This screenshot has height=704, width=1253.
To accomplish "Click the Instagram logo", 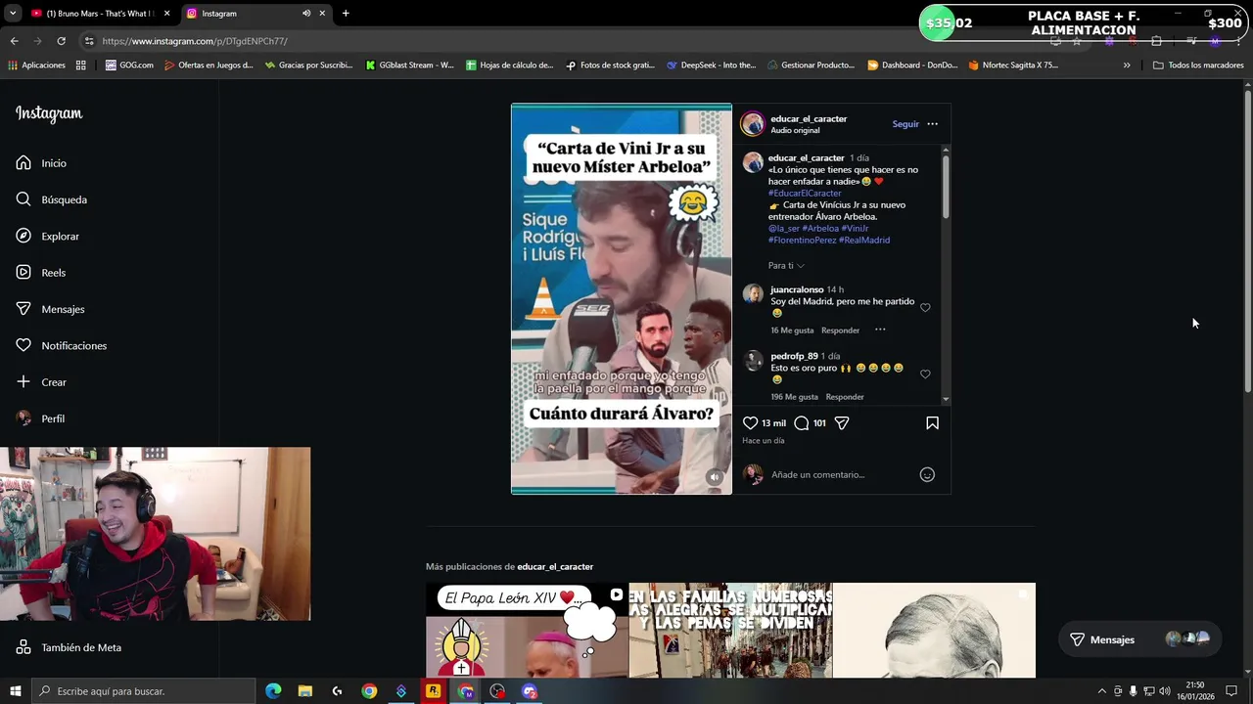I will (49, 113).
